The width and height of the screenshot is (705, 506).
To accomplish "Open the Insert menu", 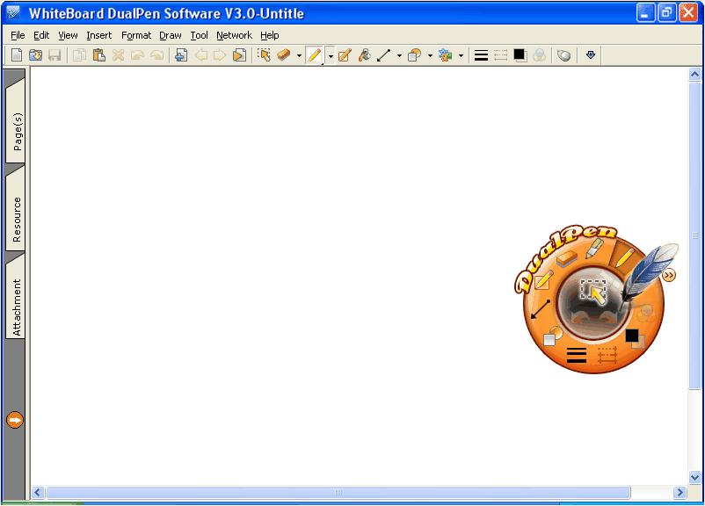I will coord(99,35).
